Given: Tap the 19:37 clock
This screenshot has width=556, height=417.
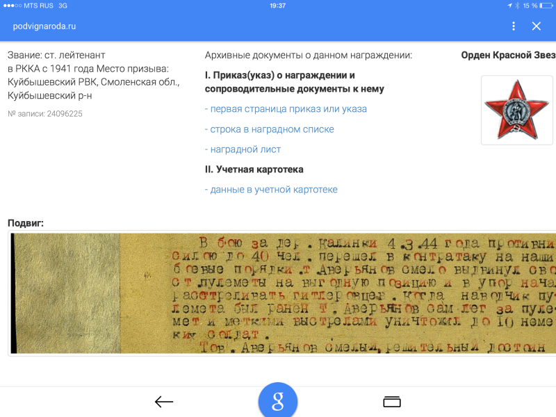Looking at the screenshot, I should (277, 6).
